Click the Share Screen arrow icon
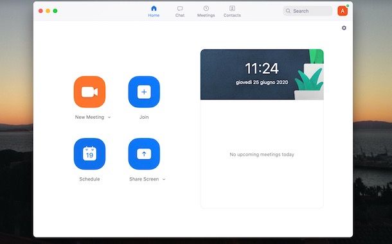Image resolution: width=392 pixels, height=244 pixels. tap(144, 153)
